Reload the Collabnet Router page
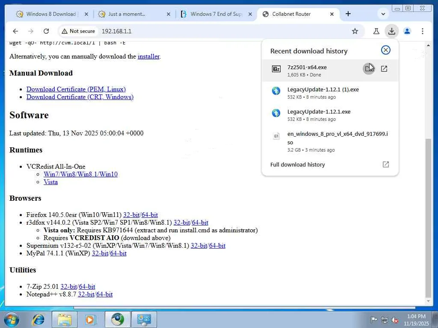Image resolution: width=438 pixels, height=328 pixels. (46, 31)
